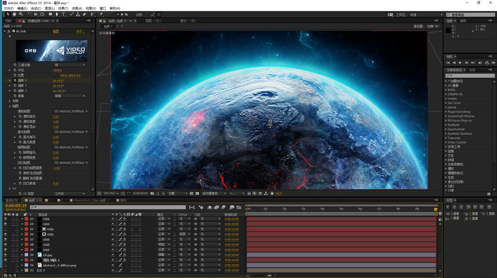Toggle loop option in preview panel
Image resolution: width=497 pixels, height=278 pixels.
[x=487, y=63]
